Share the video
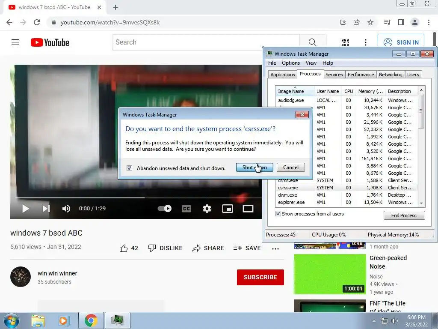The width and height of the screenshot is (438, 329). coord(208,248)
